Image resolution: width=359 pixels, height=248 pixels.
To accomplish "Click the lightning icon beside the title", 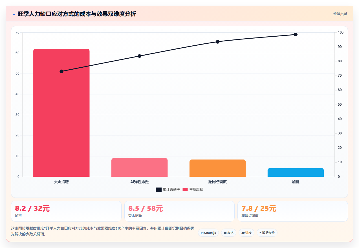I will click(13, 14).
